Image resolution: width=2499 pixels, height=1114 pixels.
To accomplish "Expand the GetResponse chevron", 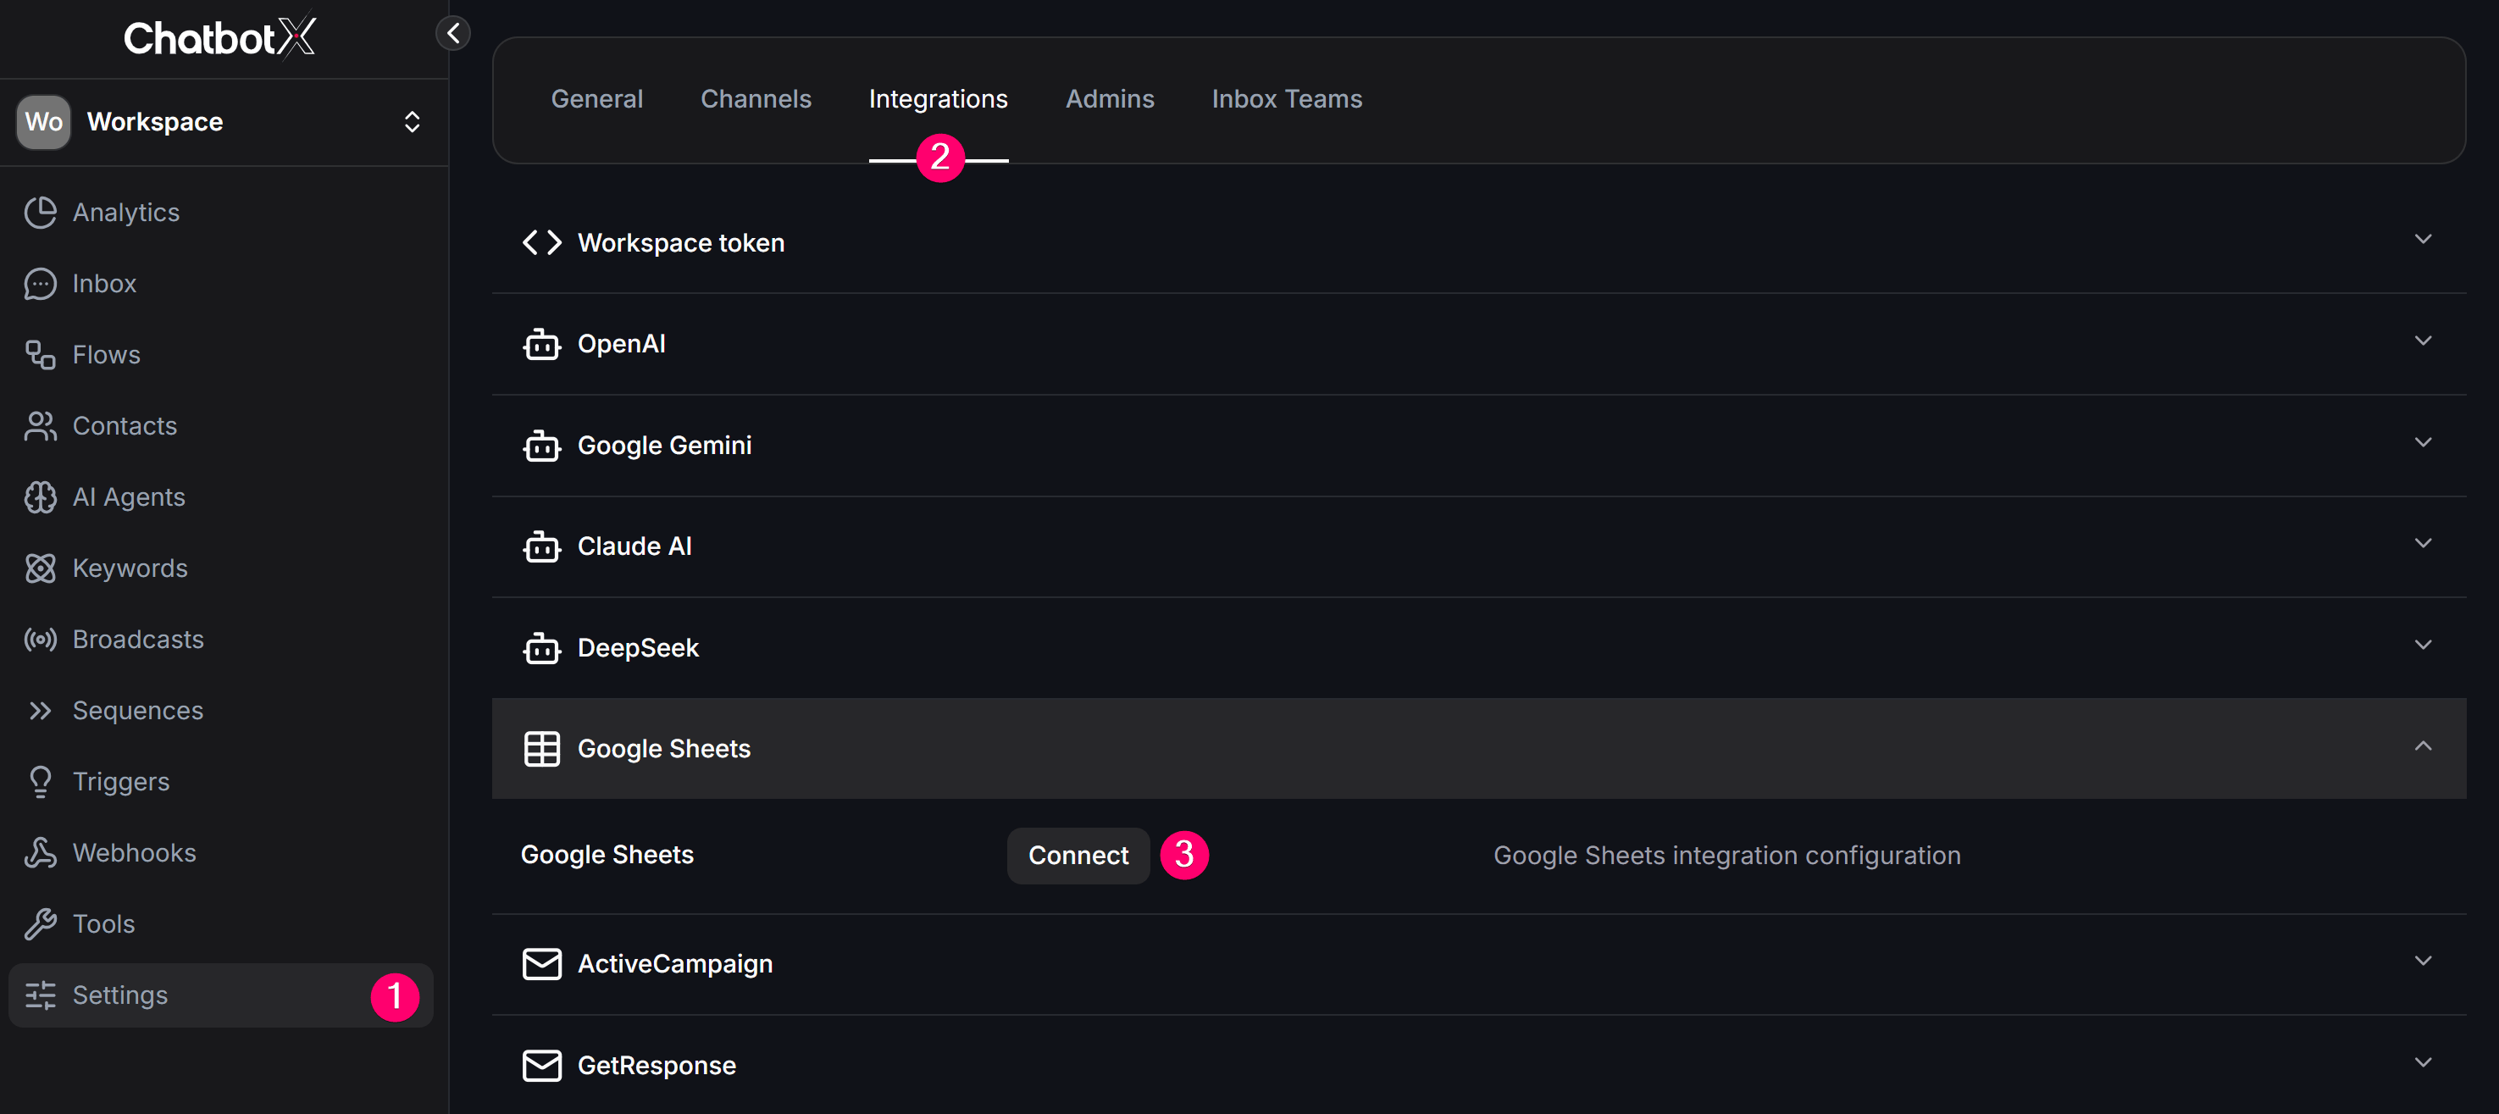I will (x=2423, y=1062).
